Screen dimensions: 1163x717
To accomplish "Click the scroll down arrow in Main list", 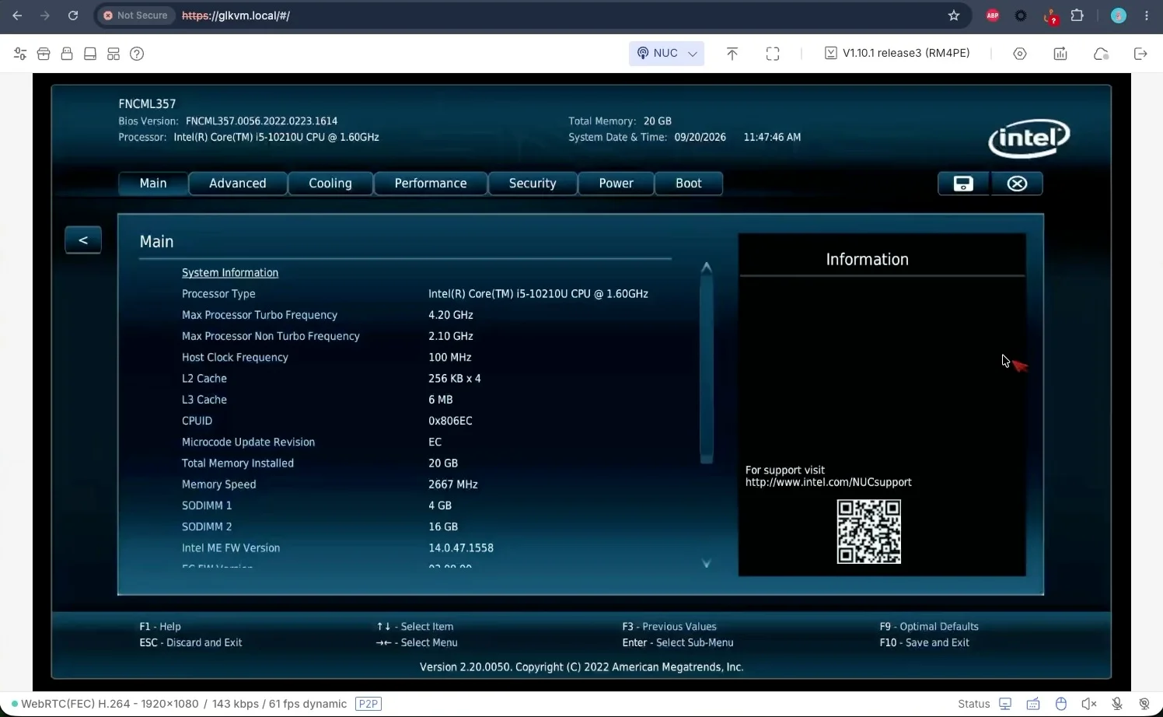I will 707,563.
